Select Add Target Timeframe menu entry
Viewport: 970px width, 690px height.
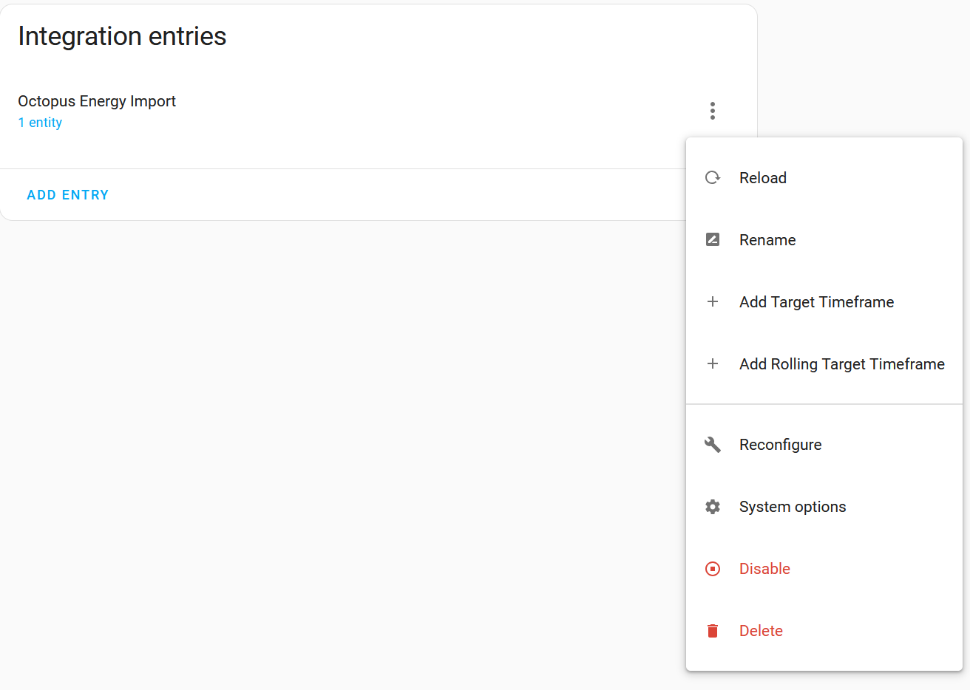[824, 301]
